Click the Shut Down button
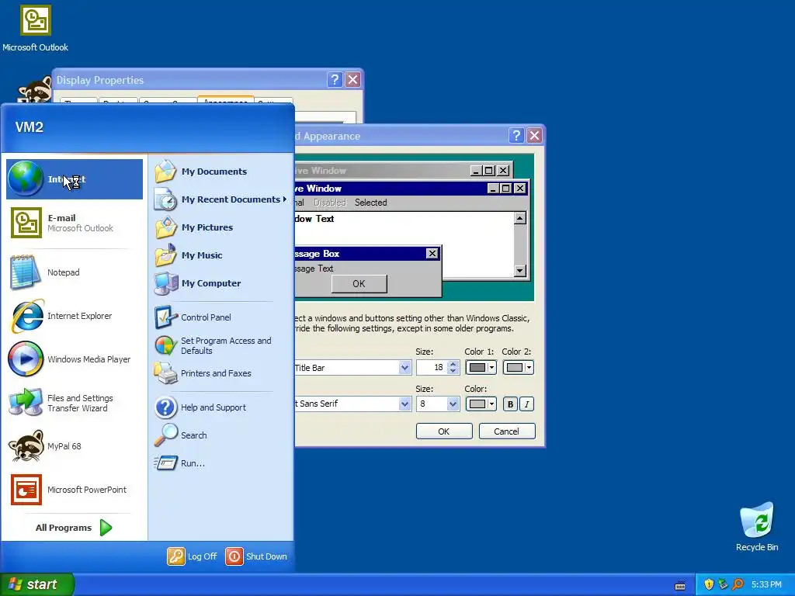 coord(256,556)
